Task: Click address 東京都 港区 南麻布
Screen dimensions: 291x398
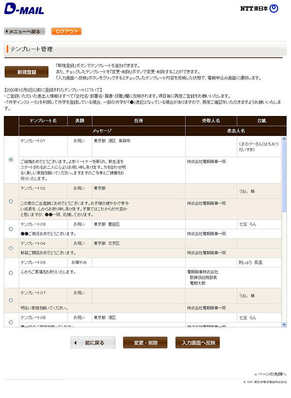Action: coord(112,141)
